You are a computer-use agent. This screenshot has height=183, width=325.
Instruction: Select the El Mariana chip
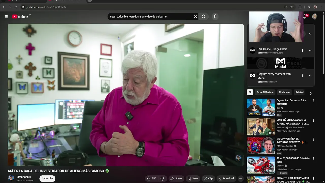(x=284, y=92)
